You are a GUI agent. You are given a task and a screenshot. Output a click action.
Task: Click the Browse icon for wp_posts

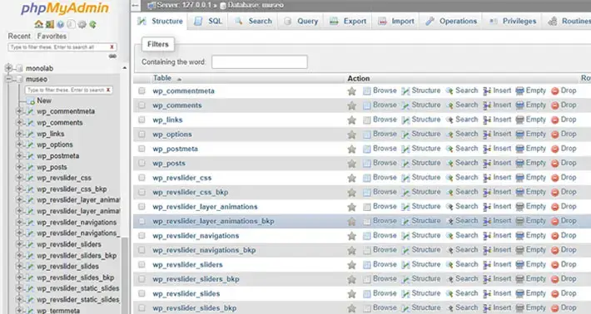[367, 164]
